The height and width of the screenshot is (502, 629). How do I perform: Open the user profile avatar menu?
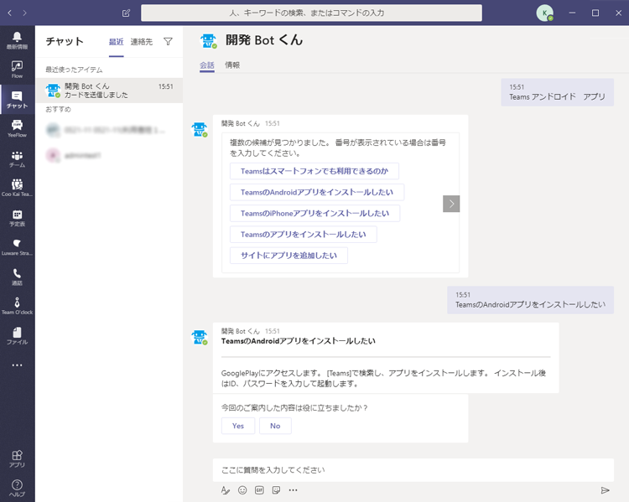point(545,13)
